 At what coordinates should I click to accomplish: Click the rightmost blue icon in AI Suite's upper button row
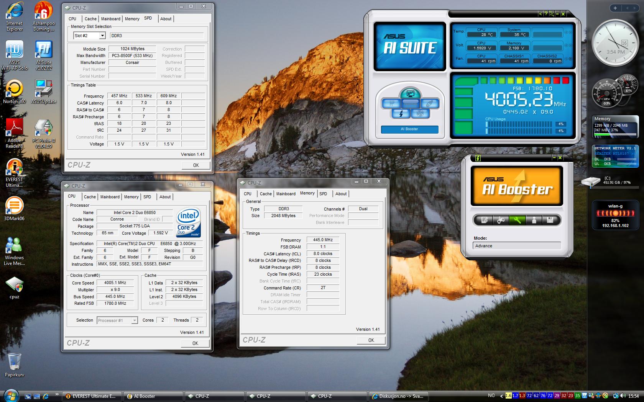pos(430,103)
